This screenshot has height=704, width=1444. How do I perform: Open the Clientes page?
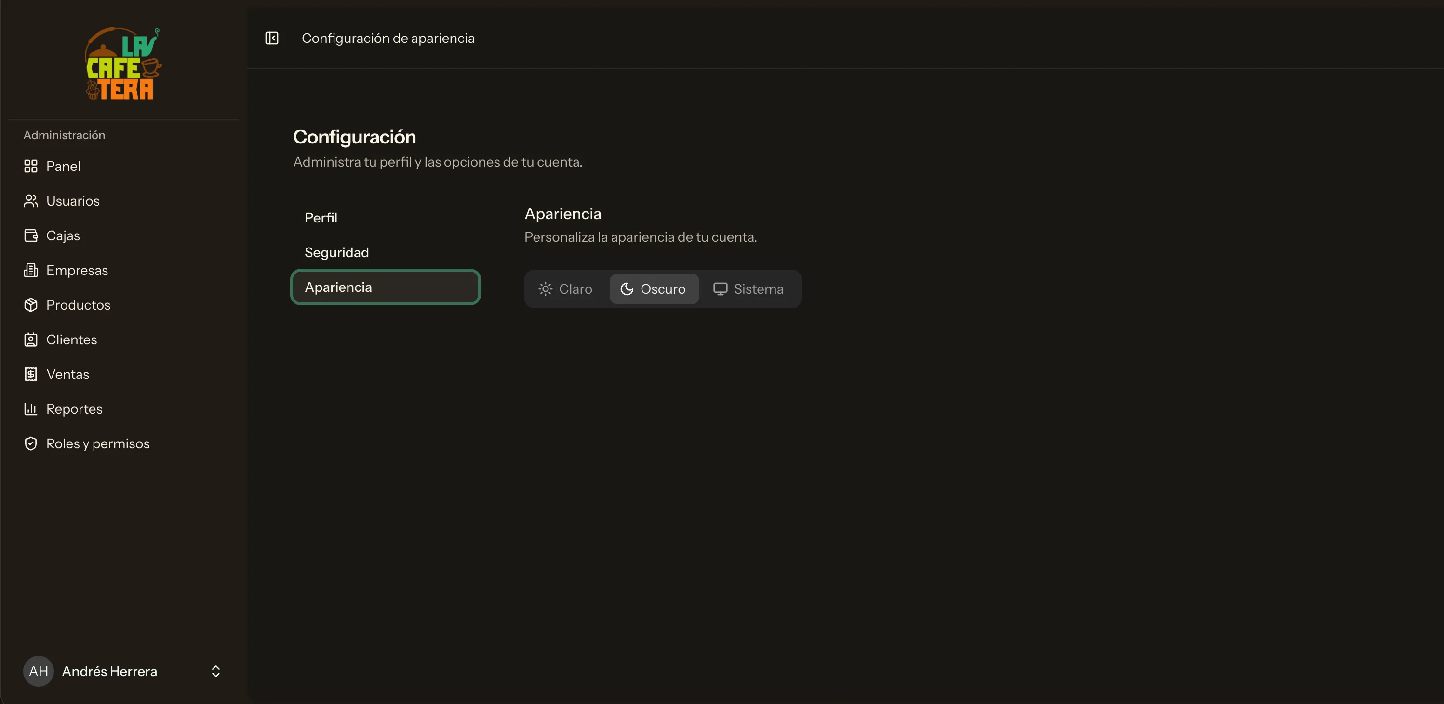123,339
